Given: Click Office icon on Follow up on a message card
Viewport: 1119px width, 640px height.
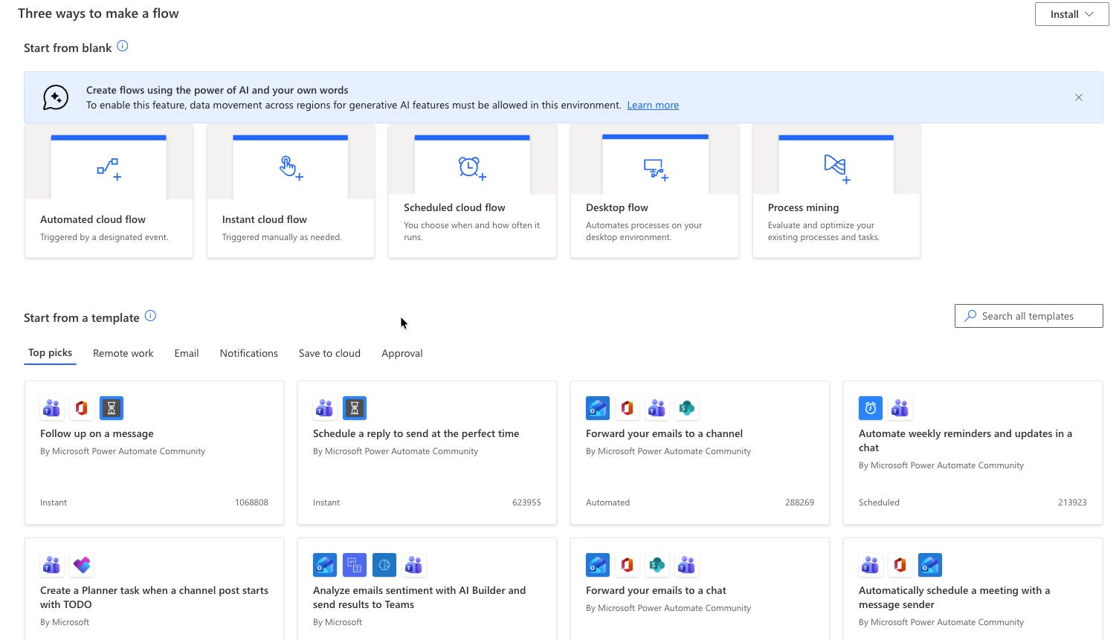Looking at the screenshot, I should tap(82, 408).
